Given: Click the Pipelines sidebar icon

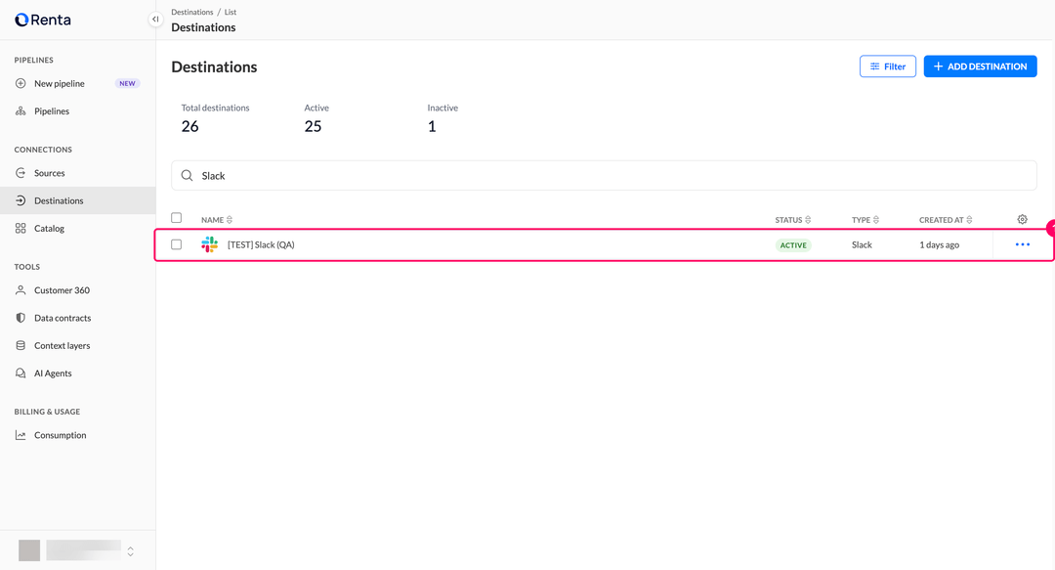Looking at the screenshot, I should click(21, 111).
